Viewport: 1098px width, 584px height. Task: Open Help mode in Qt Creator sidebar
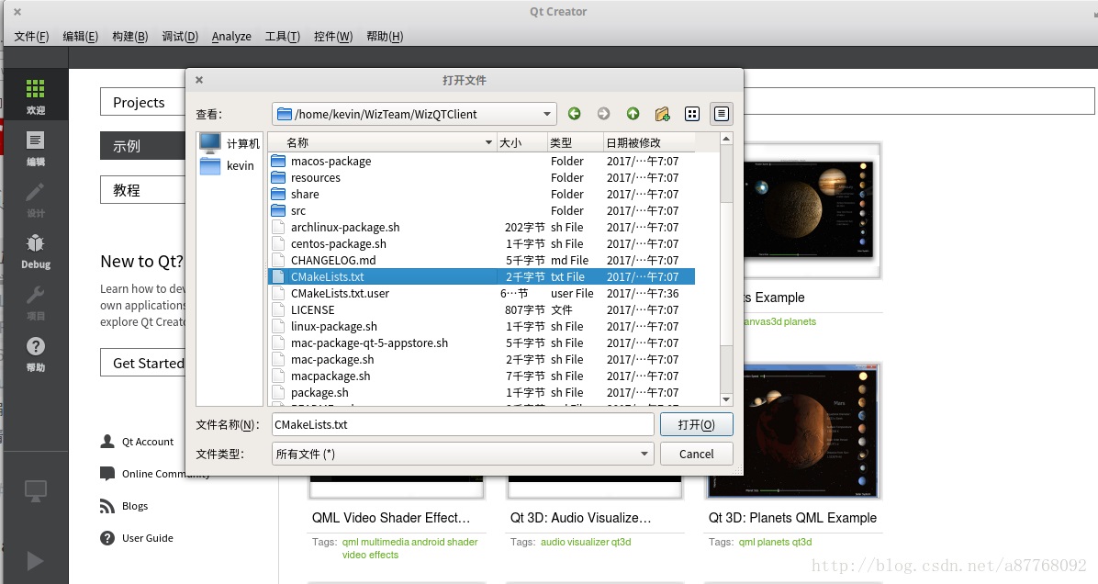coord(35,355)
